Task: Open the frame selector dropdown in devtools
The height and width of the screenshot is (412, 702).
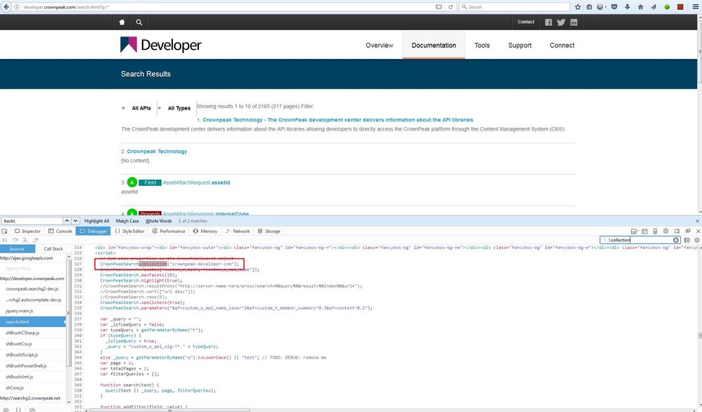Action: (634, 232)
